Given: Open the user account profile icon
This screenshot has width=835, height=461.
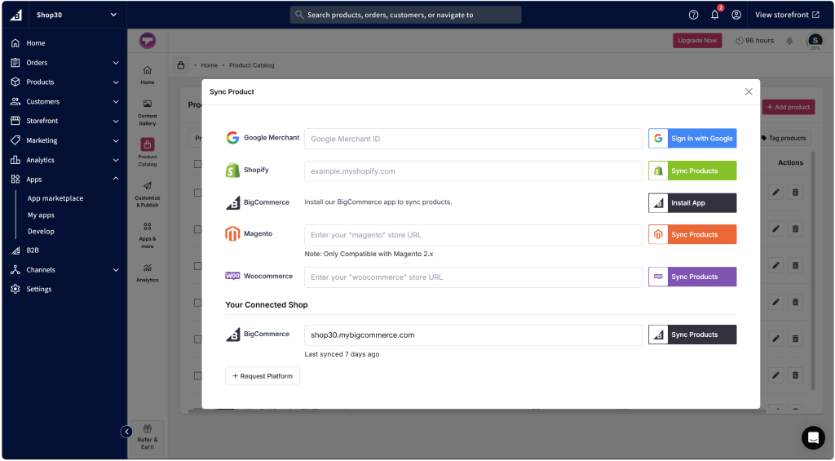Looking at the screenshot, I should click(x=736, y=15).
